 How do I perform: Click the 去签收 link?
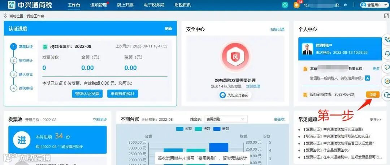point(279,119)
